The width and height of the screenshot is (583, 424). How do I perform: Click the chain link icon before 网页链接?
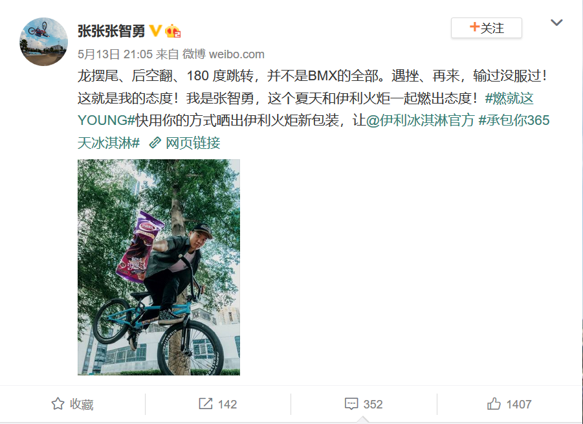coord(155,142)
